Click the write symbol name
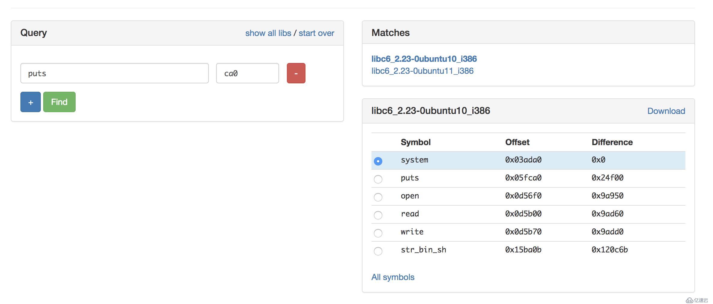The width and height of the screenshot is (713, 304). point(412,232)
